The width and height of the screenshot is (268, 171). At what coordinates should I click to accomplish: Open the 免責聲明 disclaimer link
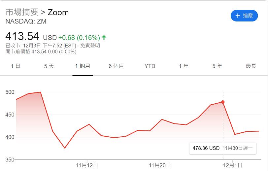click(90, 46)
